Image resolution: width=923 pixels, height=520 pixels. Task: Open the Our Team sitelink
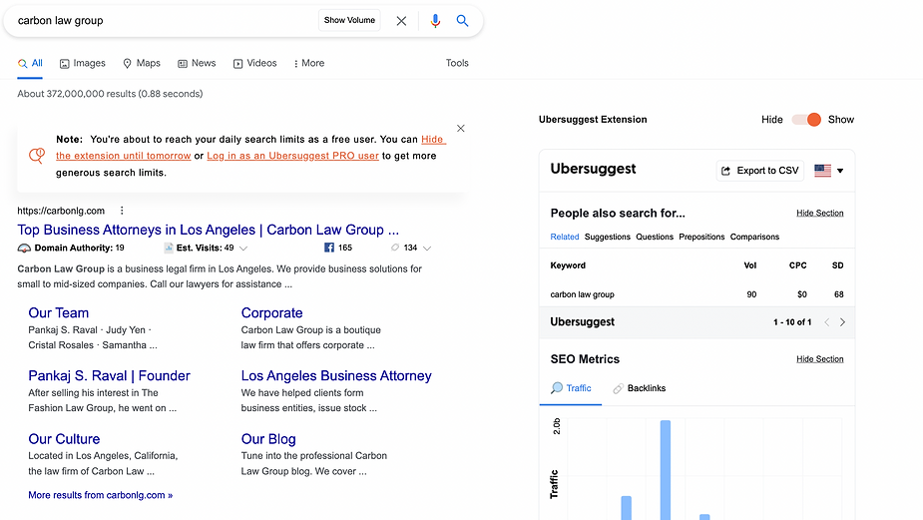tap(58, 312)
